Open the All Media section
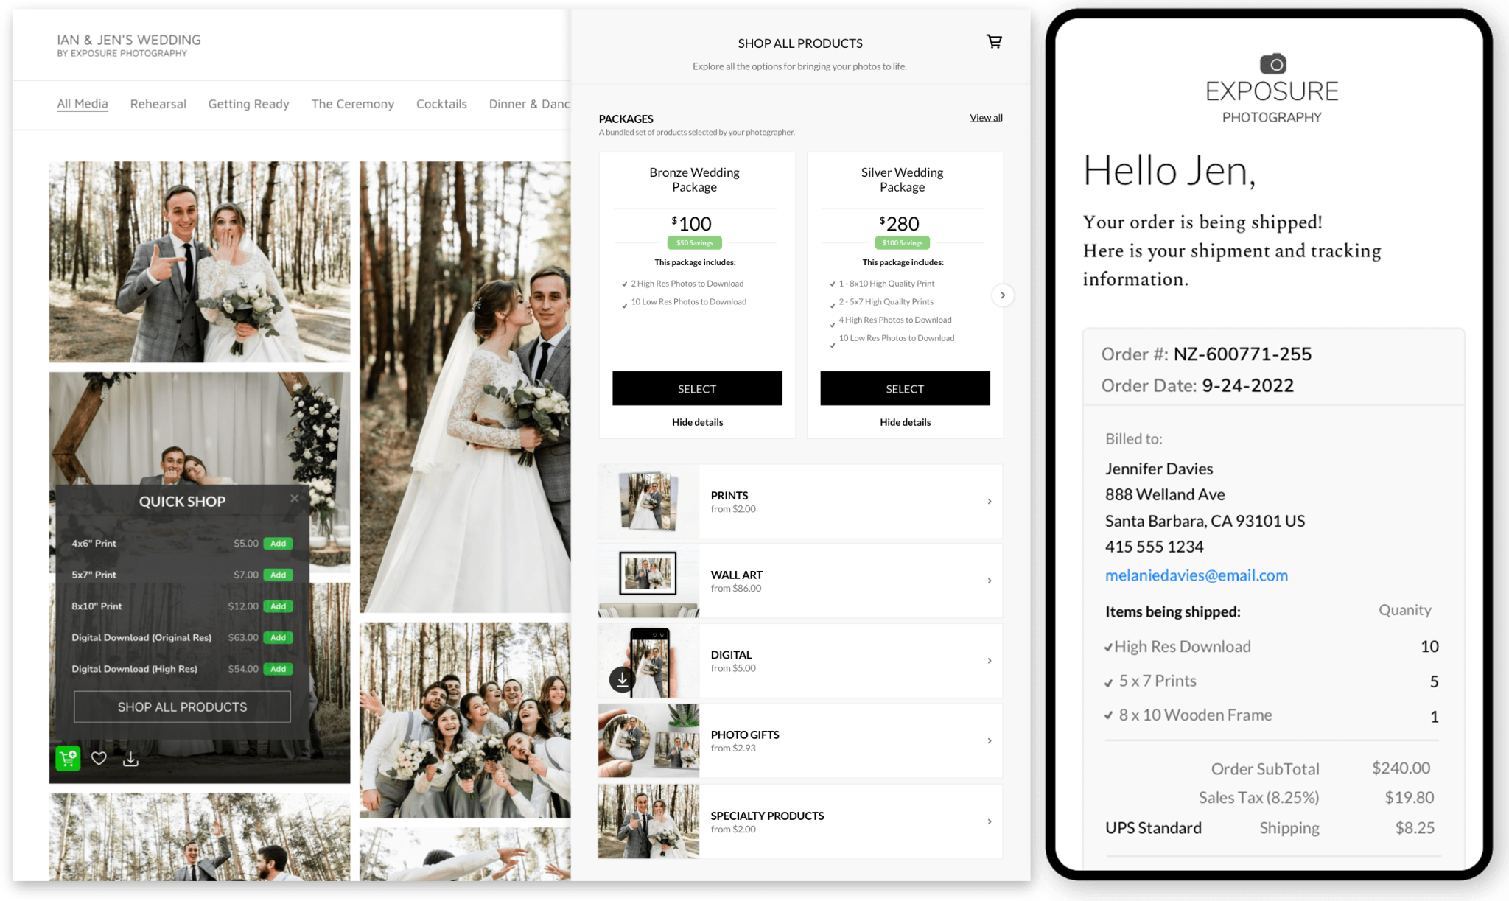Screen dimensions: 1509x901 click(x=82, y=104)
